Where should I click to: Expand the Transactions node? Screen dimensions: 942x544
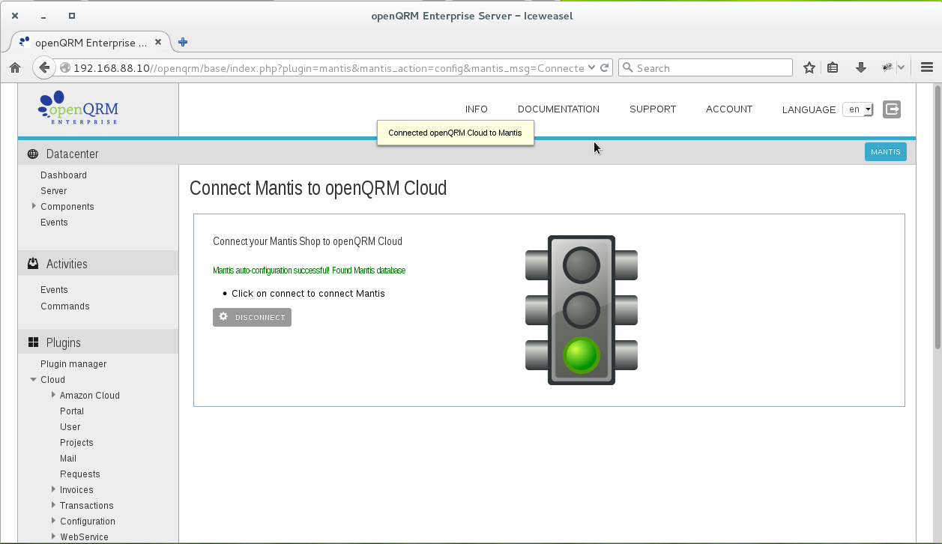point(53,505)
